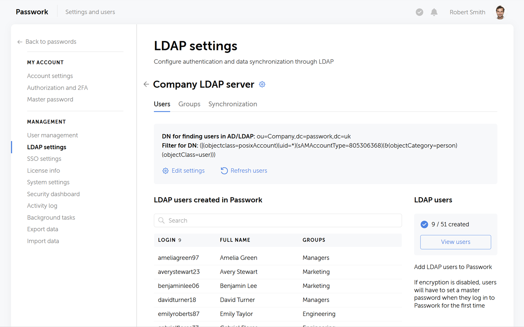Screen dimensions: 524x327
Task: Click the Refresh users circular arrow icon
Action: pos(224,171)
